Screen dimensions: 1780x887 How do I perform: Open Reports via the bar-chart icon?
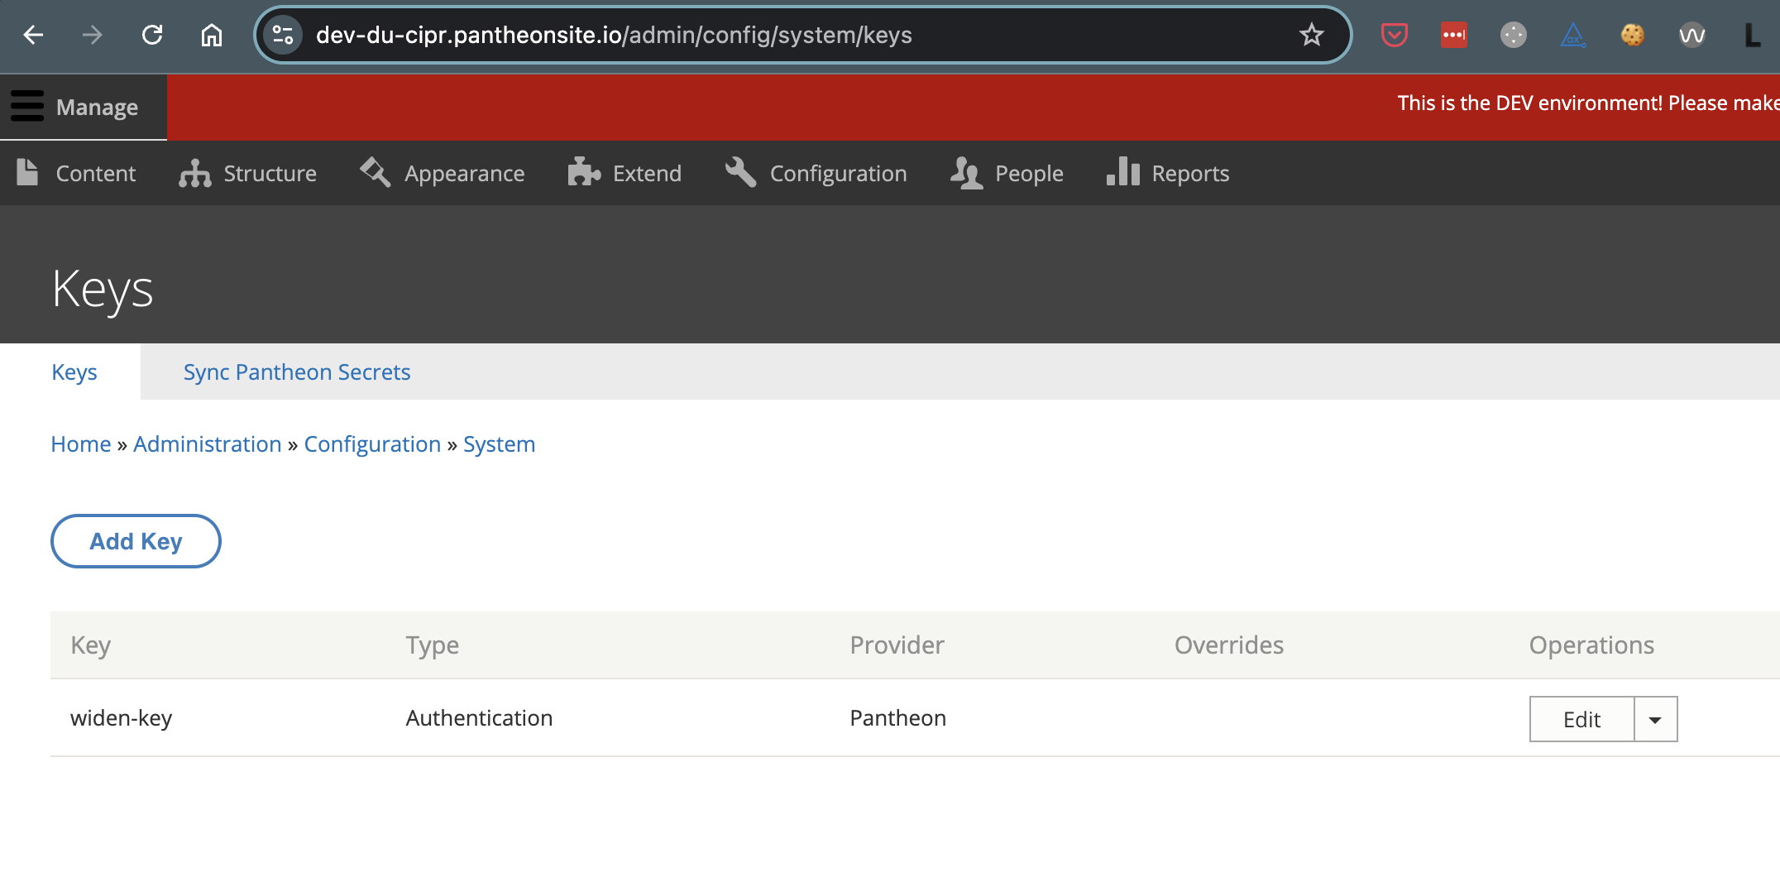(1123, 173)
